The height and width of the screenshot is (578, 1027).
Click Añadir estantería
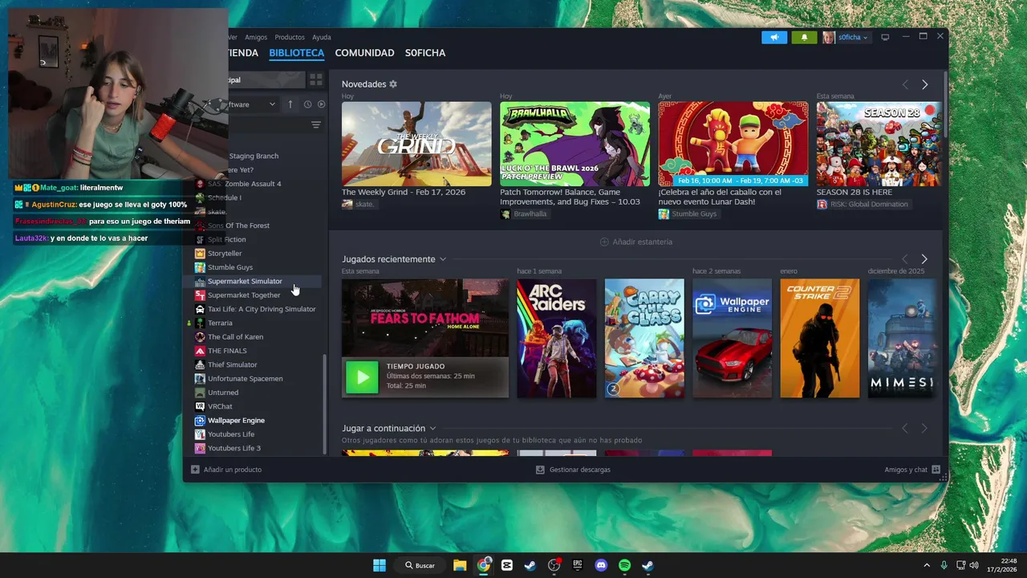pyautogui.click(x=636, y=242)
